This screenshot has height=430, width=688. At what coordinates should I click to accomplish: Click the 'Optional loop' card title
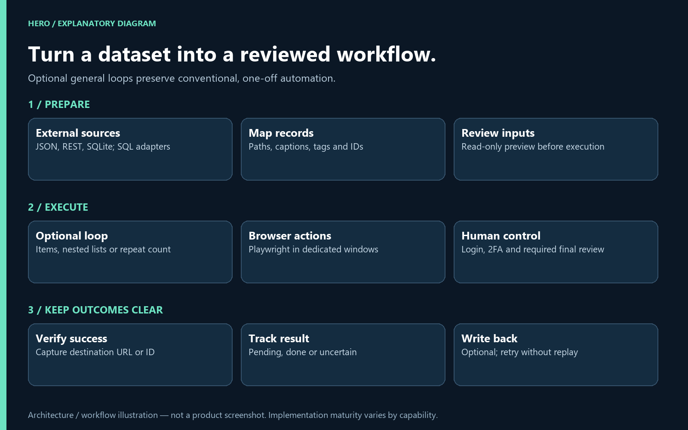point(72,236)
